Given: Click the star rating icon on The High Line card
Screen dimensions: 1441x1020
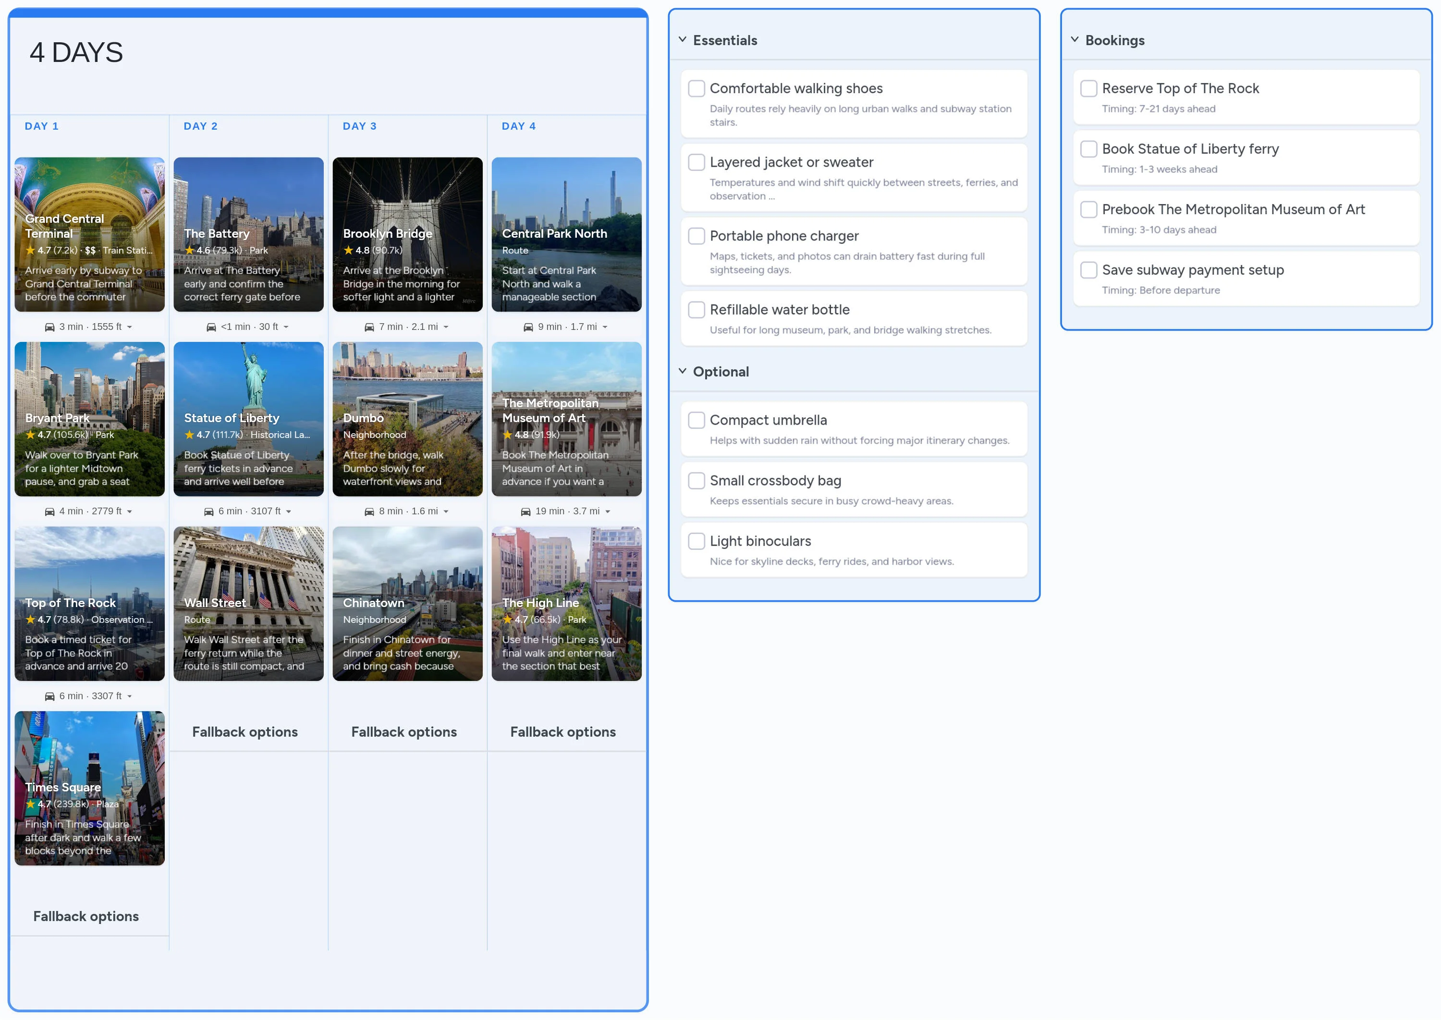Looking at the screenshot, I should pyautogui.click(x=506, y=619).
